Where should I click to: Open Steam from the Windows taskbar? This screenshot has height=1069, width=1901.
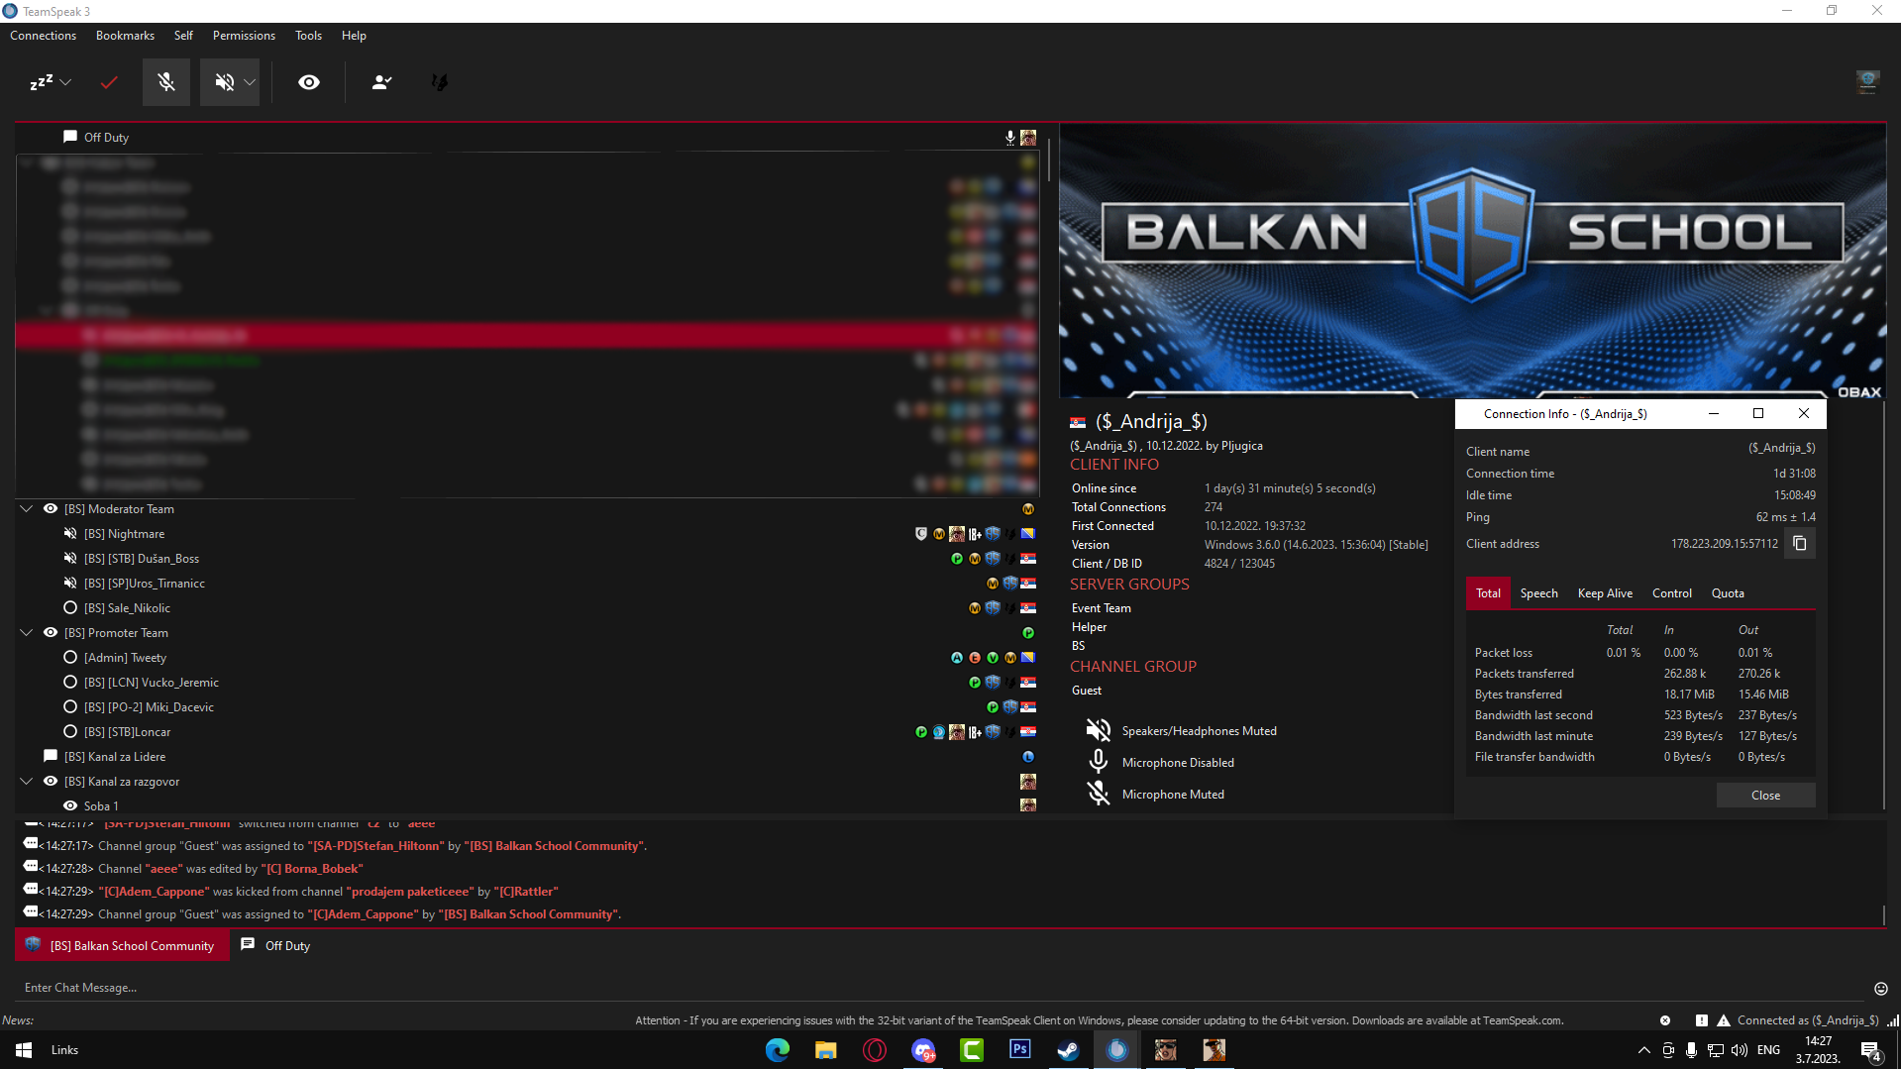[x=1069, y=1050]
